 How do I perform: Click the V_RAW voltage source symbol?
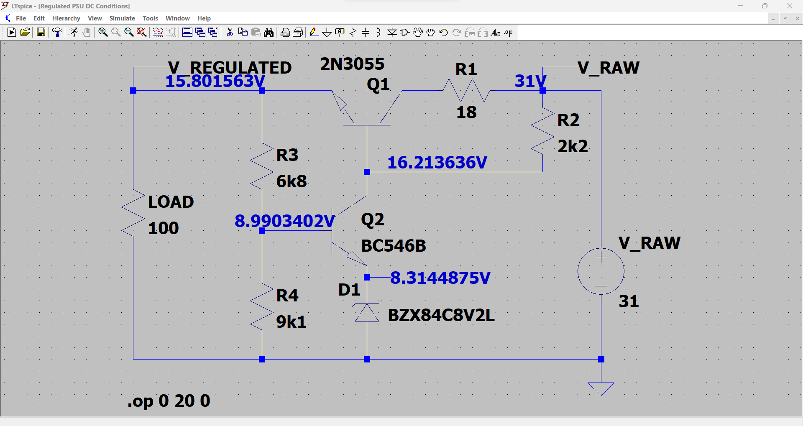tap(601, 271)
